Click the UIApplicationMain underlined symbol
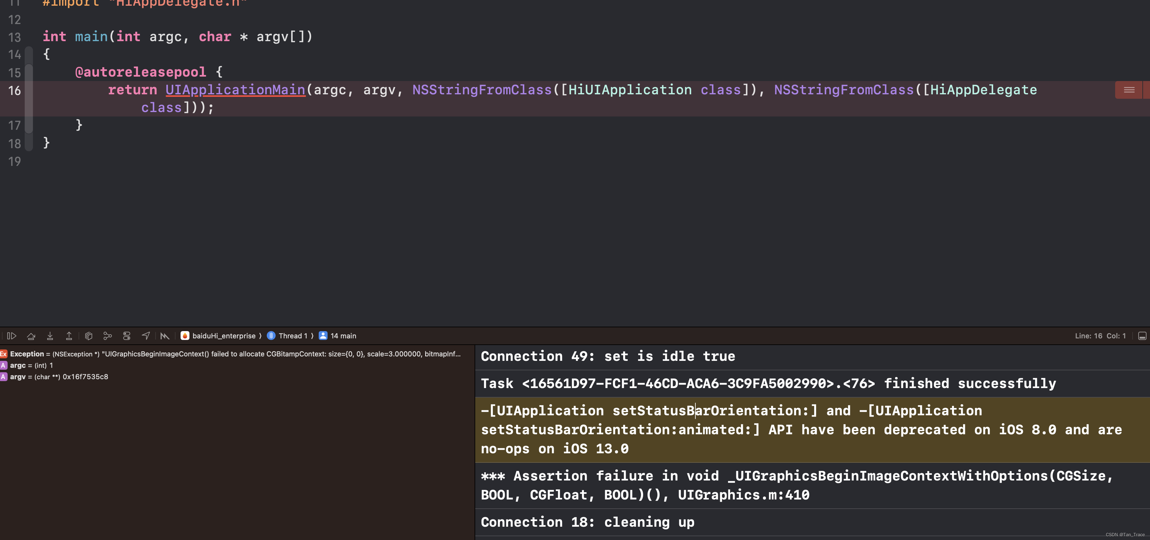The height and width of the screenshot is (540, 1150). click(235, 90)
